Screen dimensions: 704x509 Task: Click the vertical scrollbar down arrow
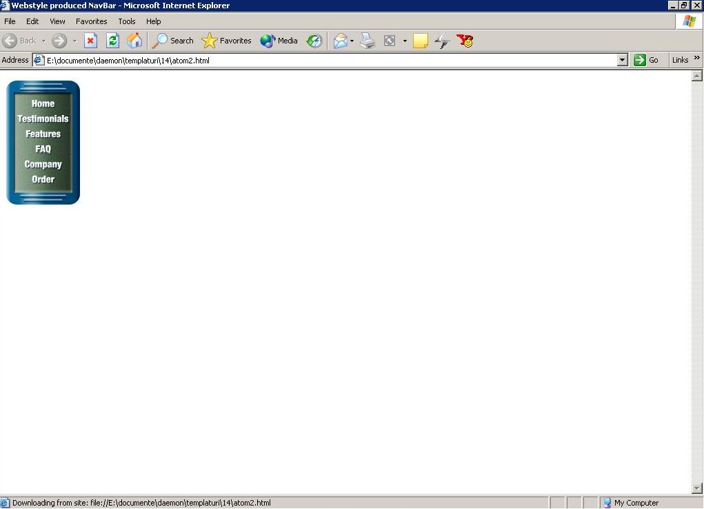[696, 488]
